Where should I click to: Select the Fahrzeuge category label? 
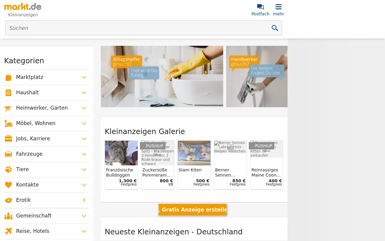pos(29,154)
